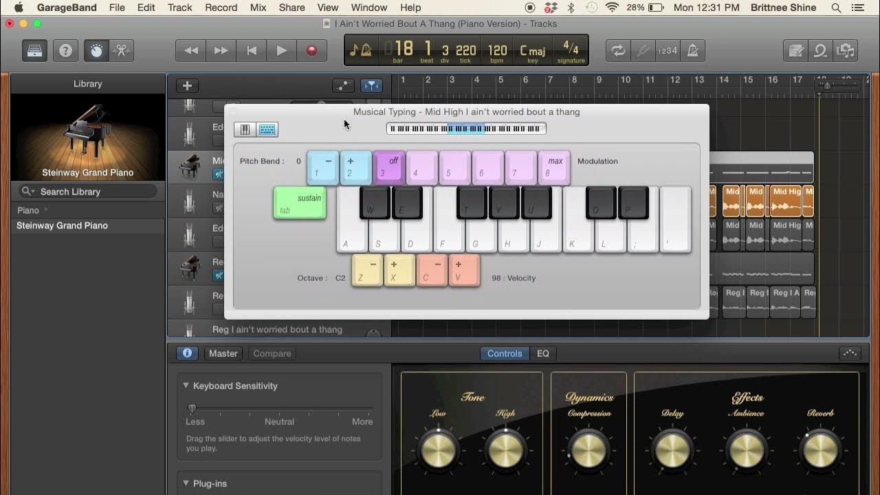This screenshot has width=880, height=495.
Task: Open the Editors scissors button
Action: click(x=122, y=51)
